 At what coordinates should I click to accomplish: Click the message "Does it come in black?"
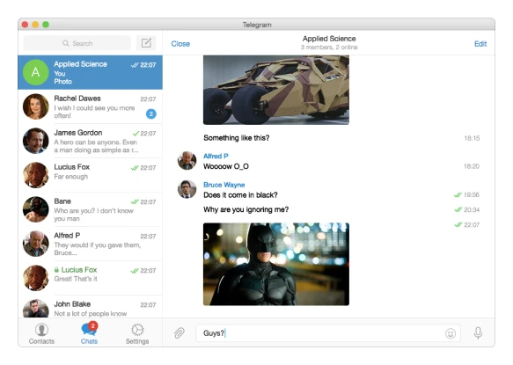click(x=240, y=195)
